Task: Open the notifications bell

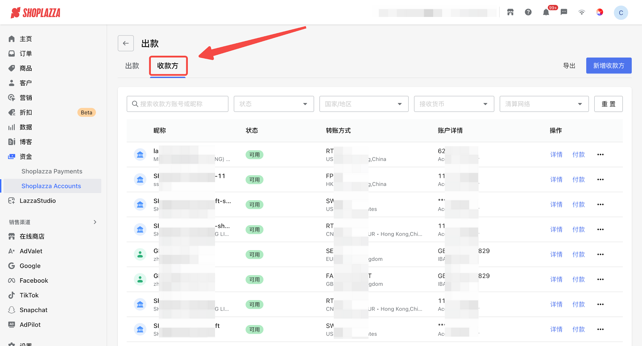Action: (x=546, y=12)
